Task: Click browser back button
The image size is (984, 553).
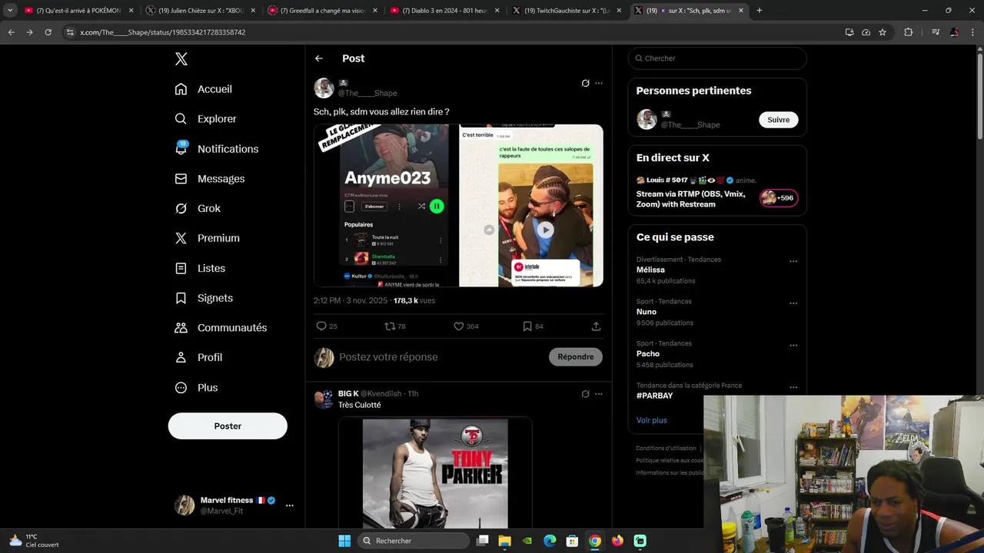Action: point(11,32)
